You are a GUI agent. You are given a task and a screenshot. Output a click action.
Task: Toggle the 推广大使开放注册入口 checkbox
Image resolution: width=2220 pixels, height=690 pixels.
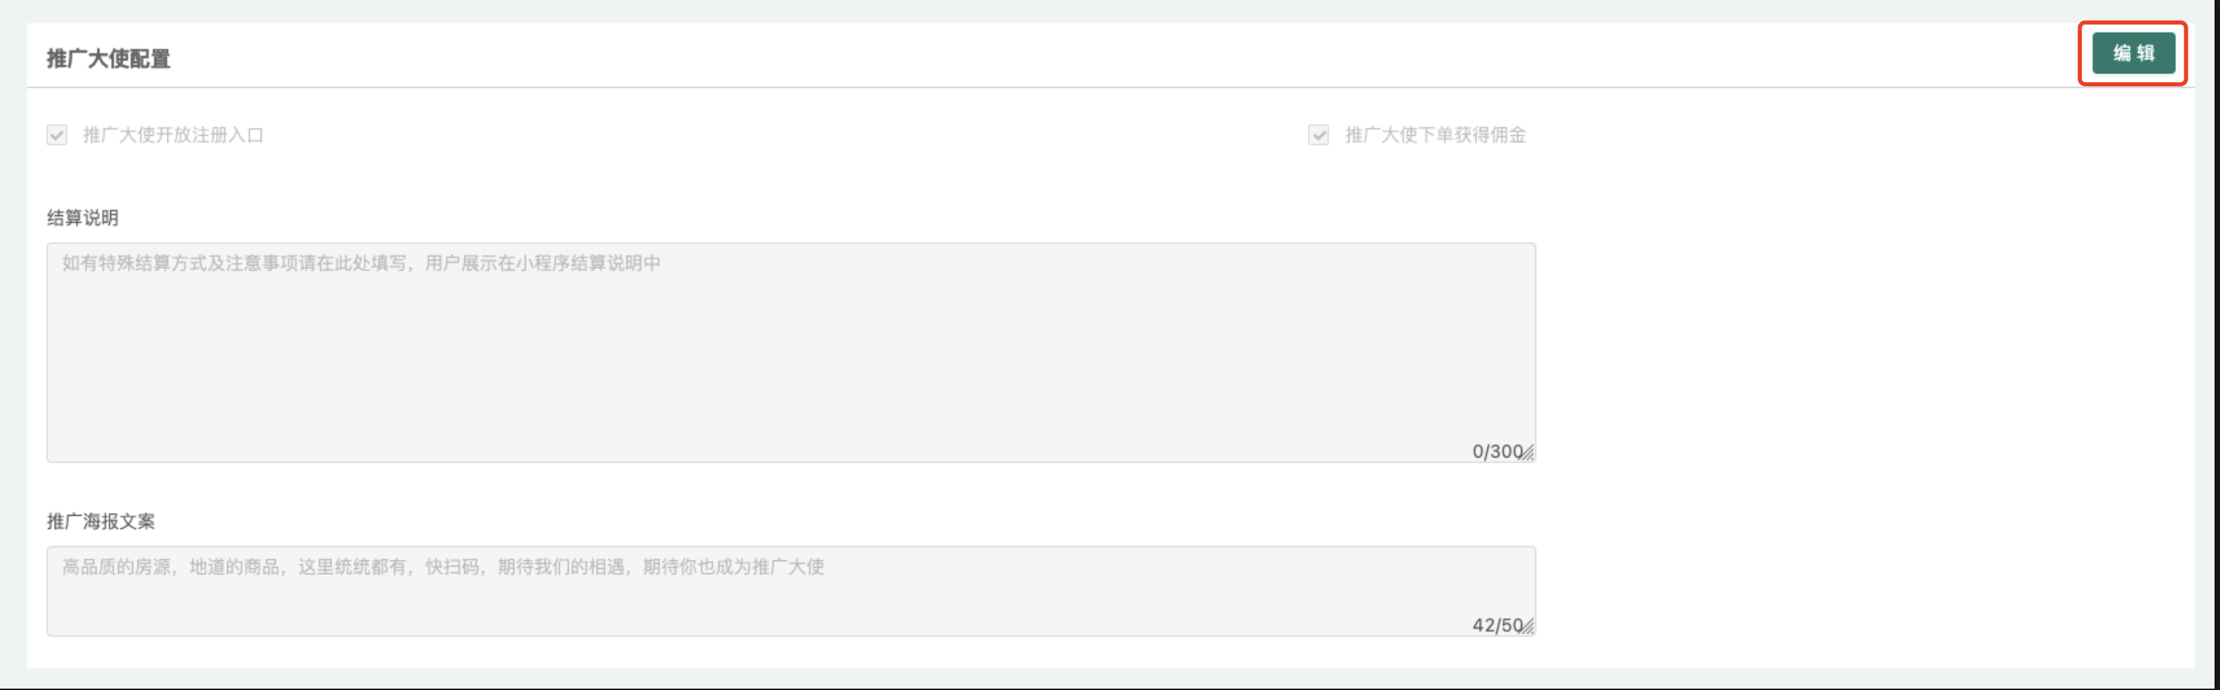[x=57, y=135]
